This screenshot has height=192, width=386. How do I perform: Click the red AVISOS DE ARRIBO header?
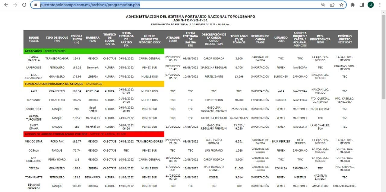click(x=94, y=134)
